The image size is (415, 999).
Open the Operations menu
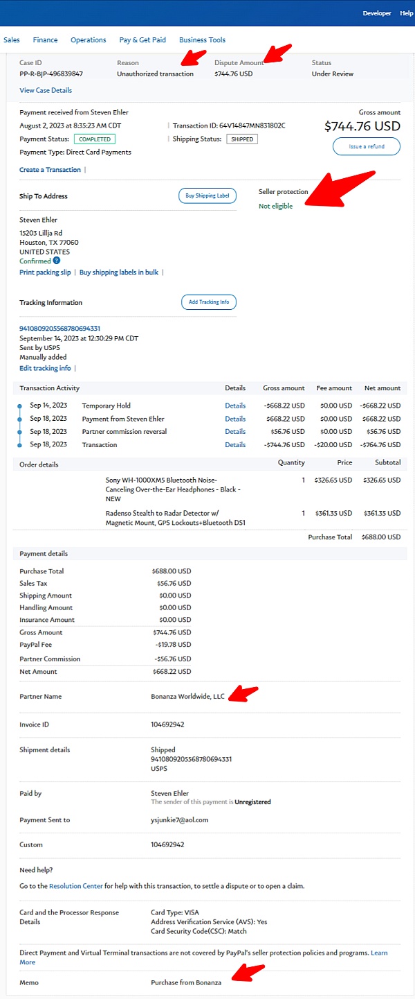point(89,40)
